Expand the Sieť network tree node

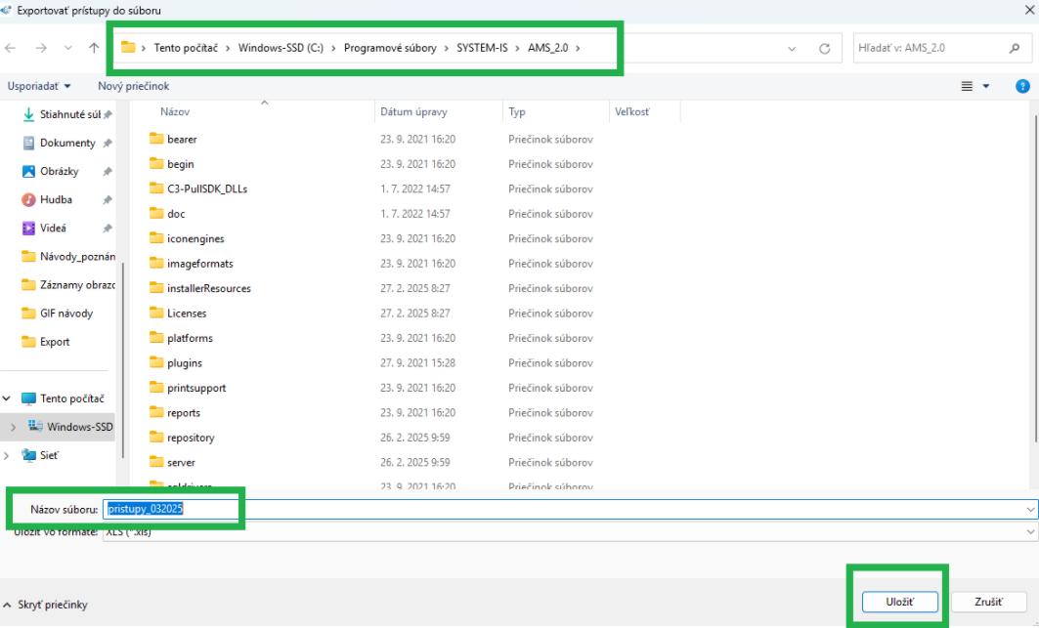10,452
